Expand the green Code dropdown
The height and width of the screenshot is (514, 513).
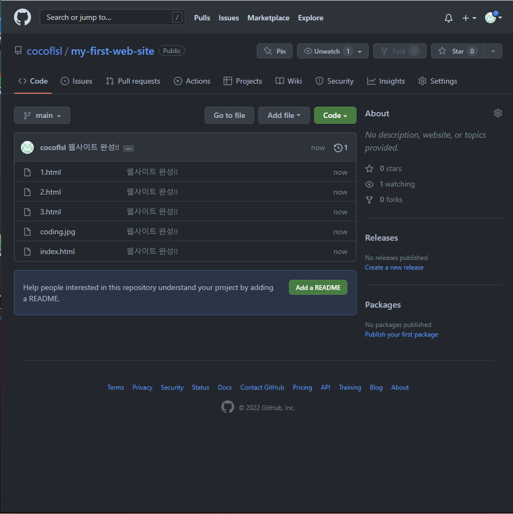click(x=335, y=115)
